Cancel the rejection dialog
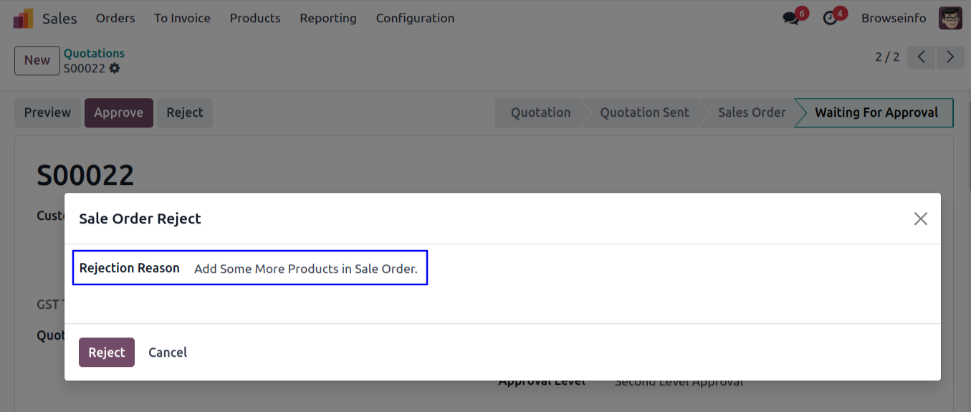 (168, 353)
